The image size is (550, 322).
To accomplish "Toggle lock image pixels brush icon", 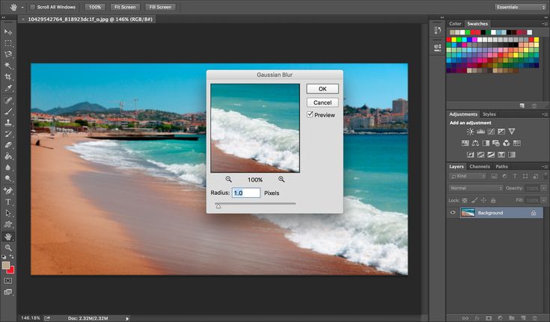I will tap(474, 200).
